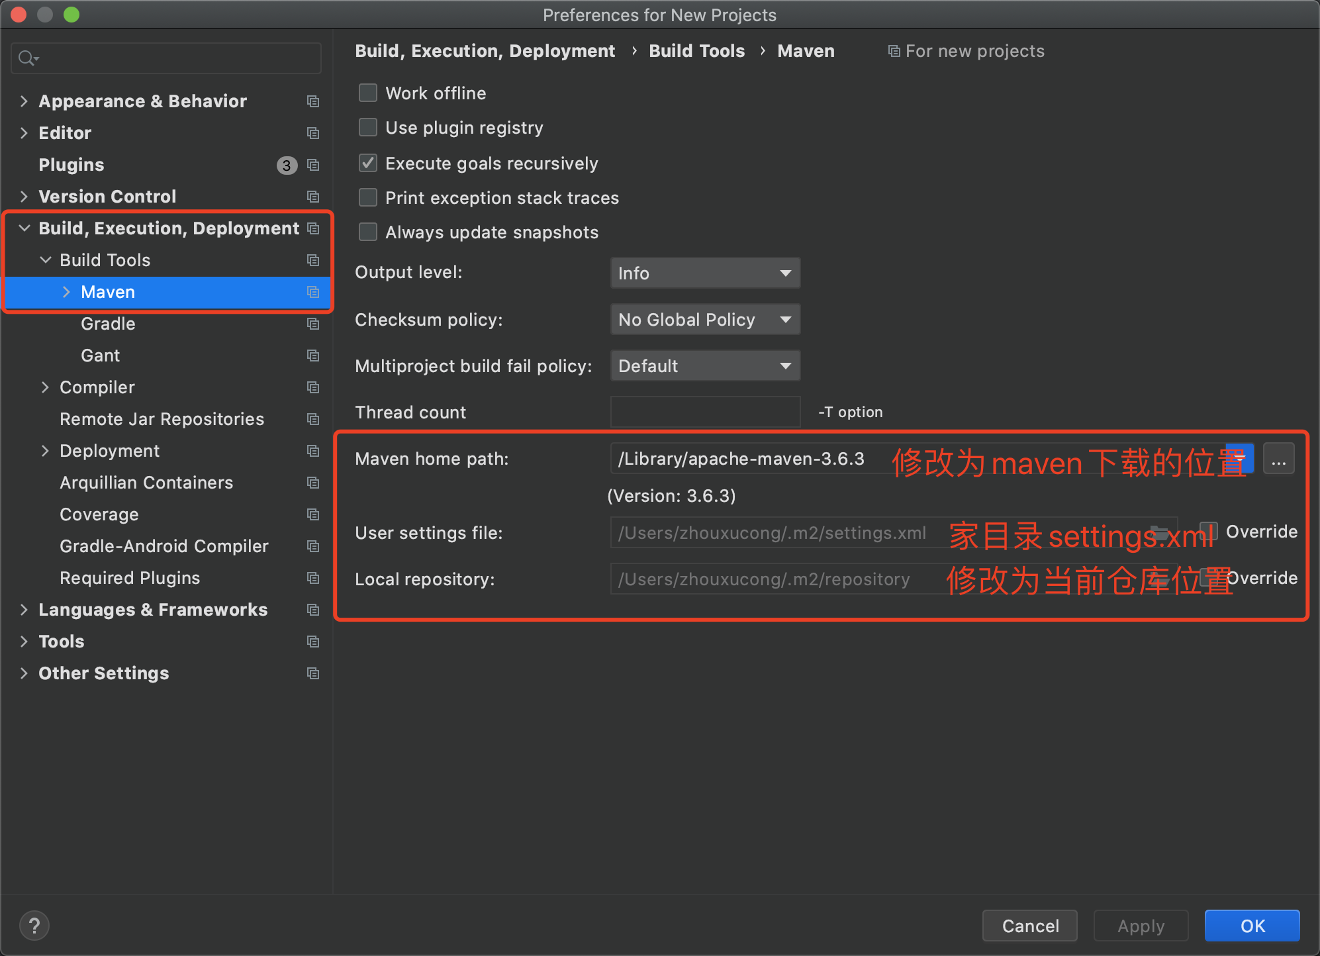Click Build Tools in the breadcrumb
The width and height of the screenshot is (1320, 956).
[x=696, y=51]
